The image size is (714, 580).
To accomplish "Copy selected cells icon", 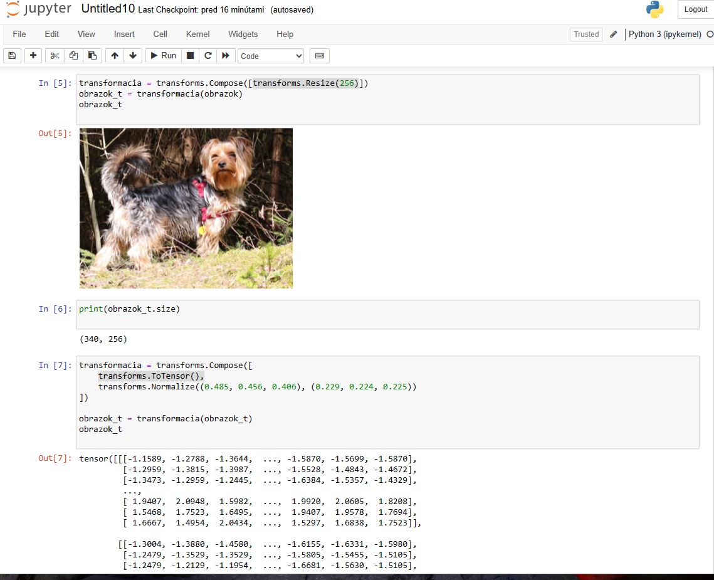I will pos(73,56).
